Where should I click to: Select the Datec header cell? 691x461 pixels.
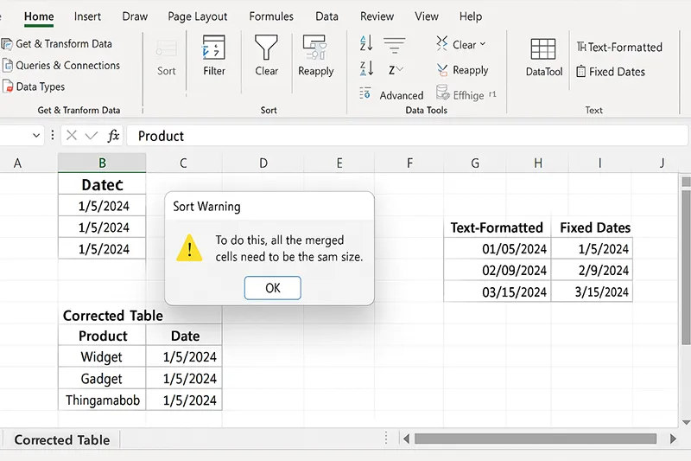102,184
